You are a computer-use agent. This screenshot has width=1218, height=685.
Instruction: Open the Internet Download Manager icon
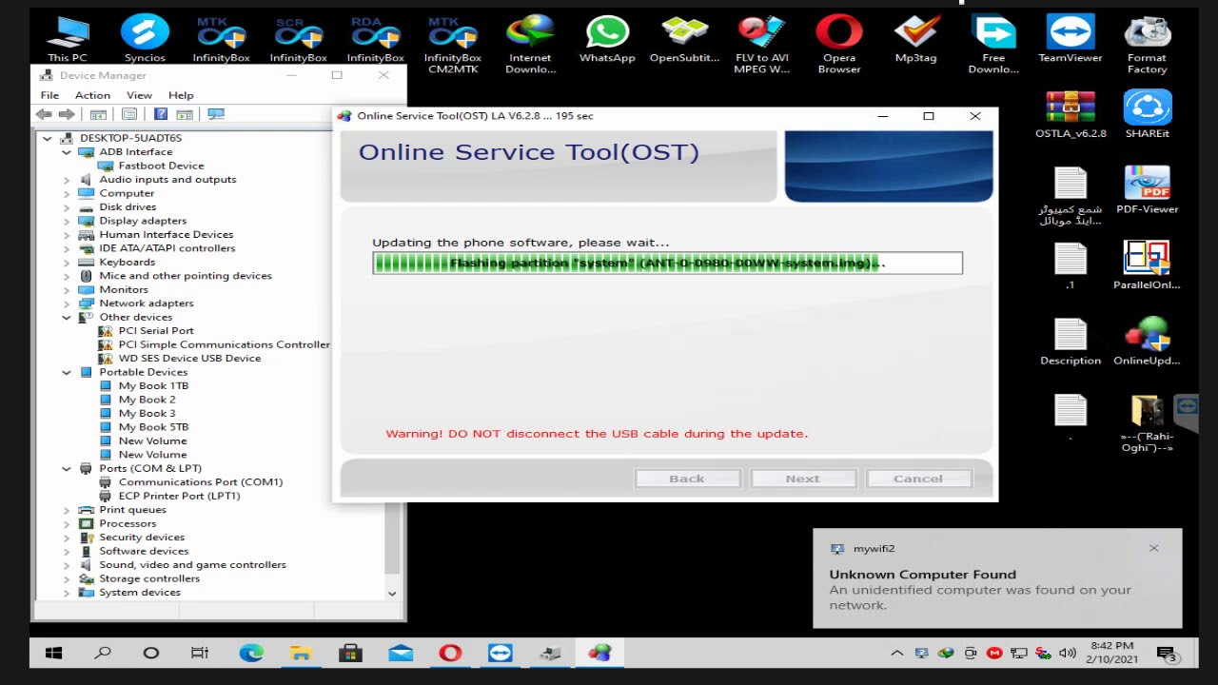pyautogui.click(x=530, y=45)
